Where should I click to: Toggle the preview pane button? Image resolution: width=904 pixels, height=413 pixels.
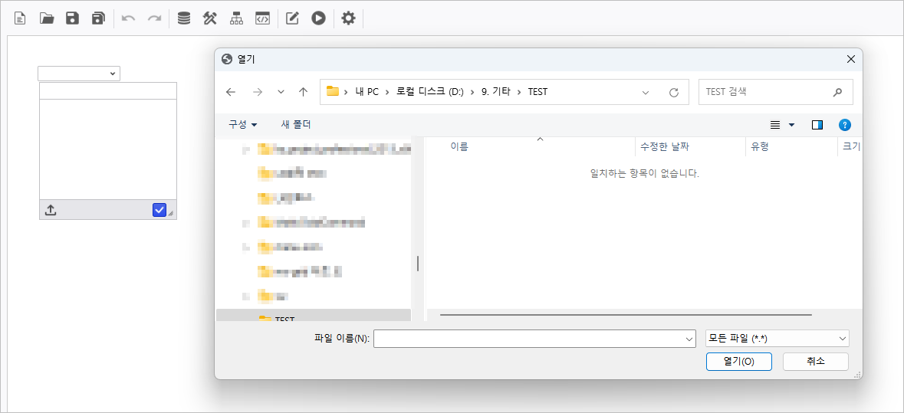click(817, 125)
